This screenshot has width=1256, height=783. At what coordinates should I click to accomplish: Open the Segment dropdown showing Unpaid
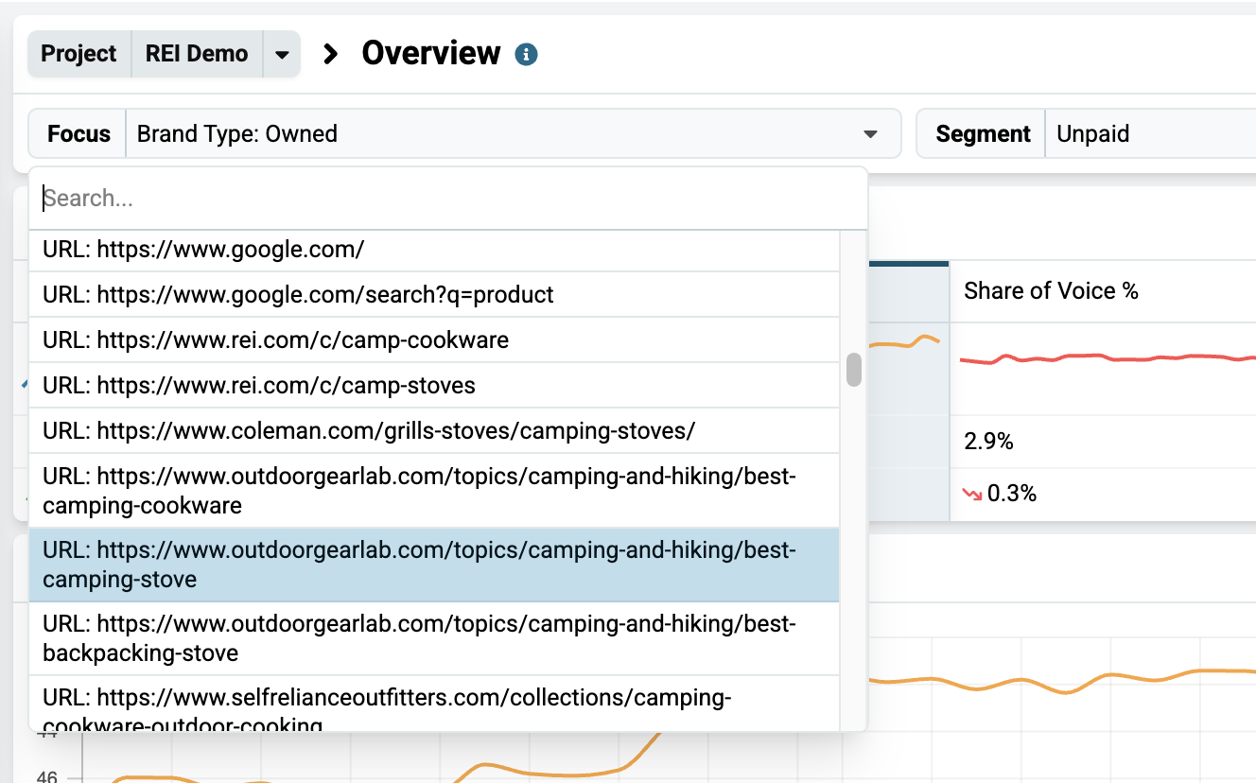click(1151, 134)
